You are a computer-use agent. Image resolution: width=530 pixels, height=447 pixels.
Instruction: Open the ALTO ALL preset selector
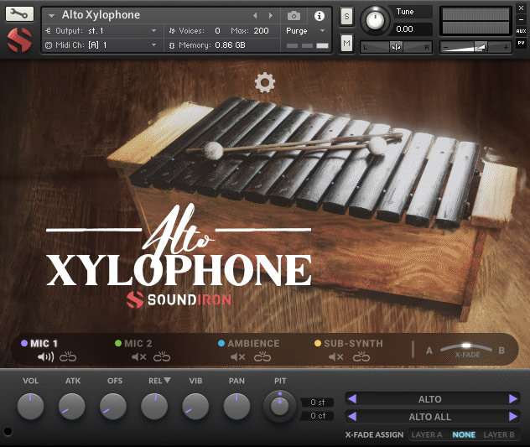click(x=429, y=417)
